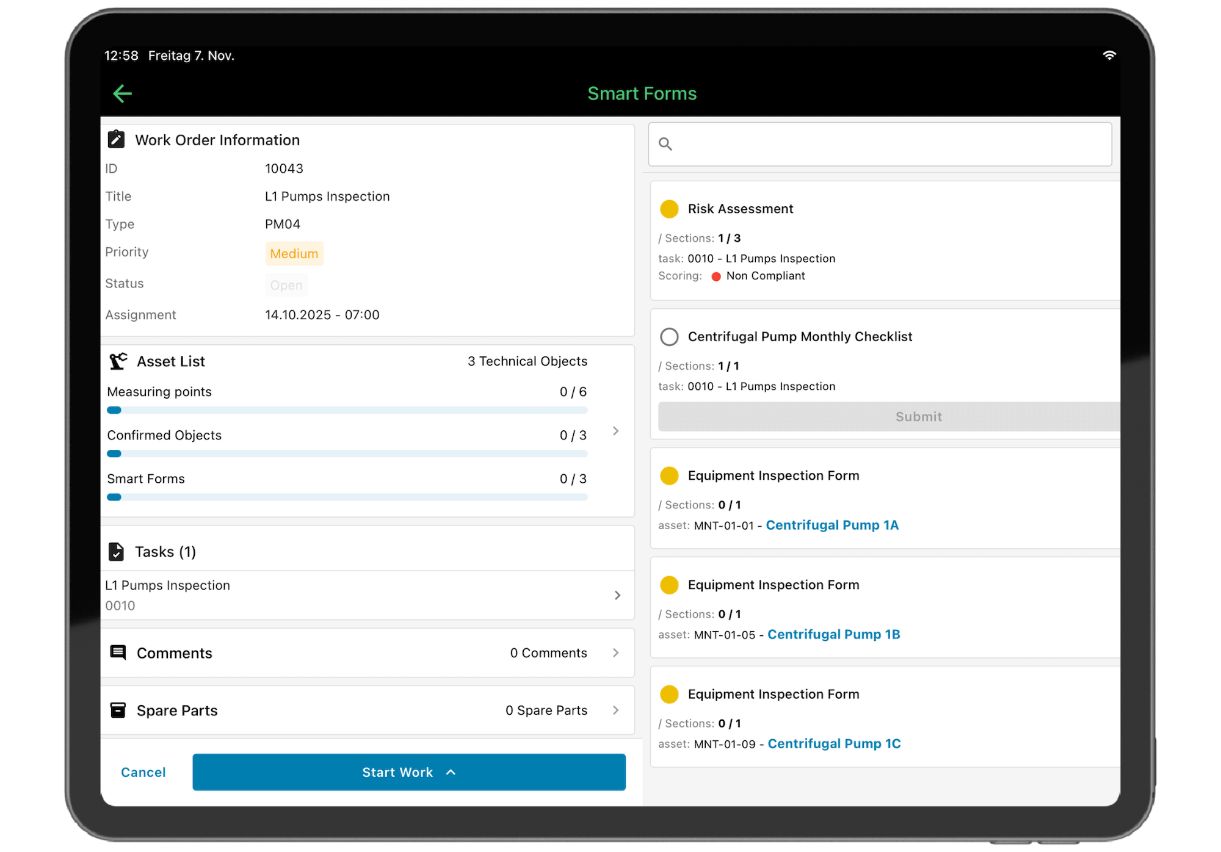Toggle the status circle on Equipment Inspection Form 1A
The image size is (1221, 852).
(669, 475)
